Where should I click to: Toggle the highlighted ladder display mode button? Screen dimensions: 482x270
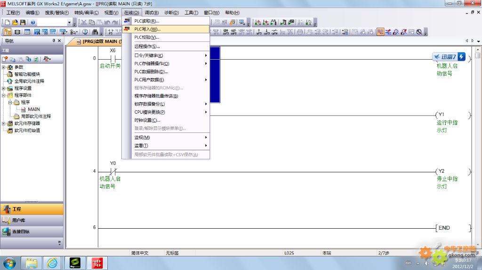coord(380,32)
